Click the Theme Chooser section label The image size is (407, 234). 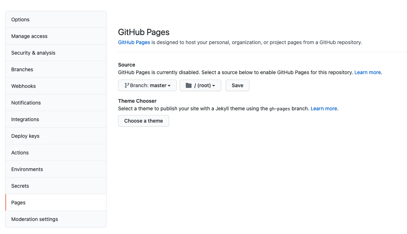coord(137,101)
